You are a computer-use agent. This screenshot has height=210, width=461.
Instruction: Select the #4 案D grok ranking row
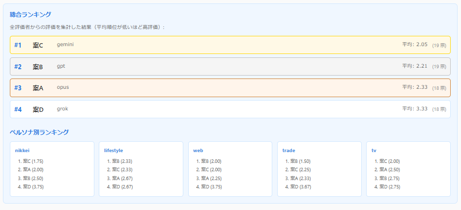tap(230, 109)
